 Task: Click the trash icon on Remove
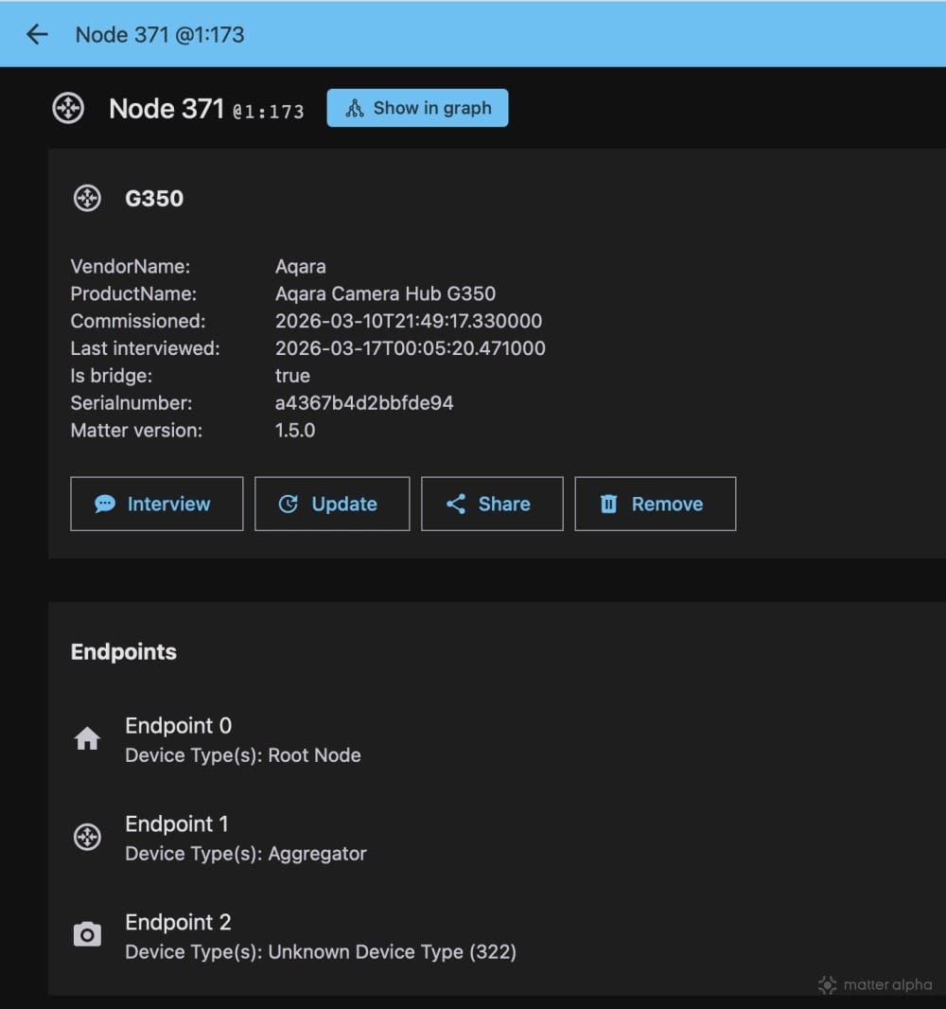tap(608, 504)
